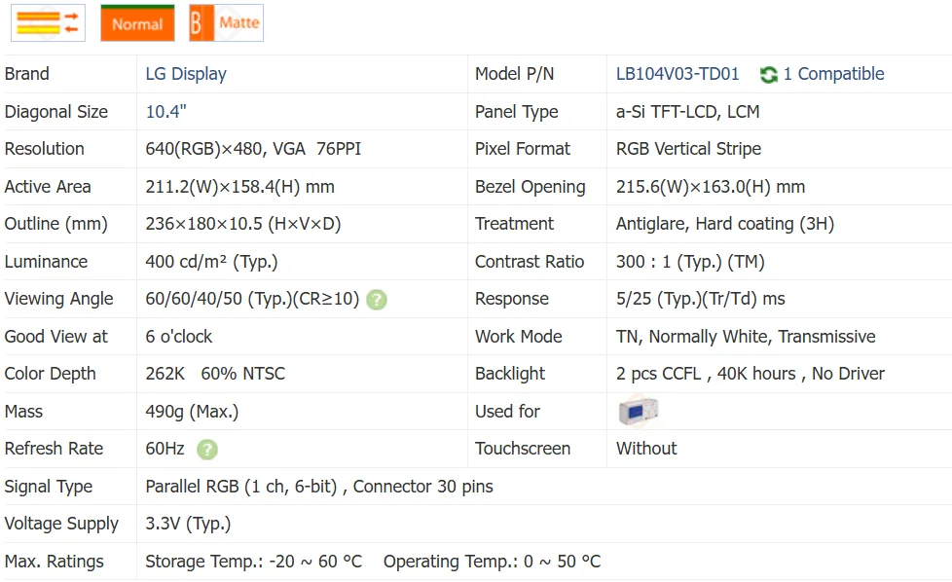The image size is (952, 582).
Task: Click the Storage Temp. rating text
Action: (x=253, y=562)
